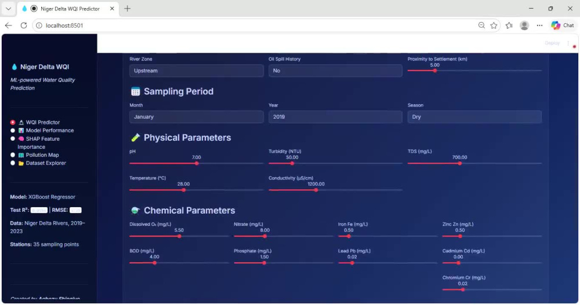This screenshot has width=580, height=305.
Task: Click the Proximity to Settlement slider handle
Action: point(435,71)
